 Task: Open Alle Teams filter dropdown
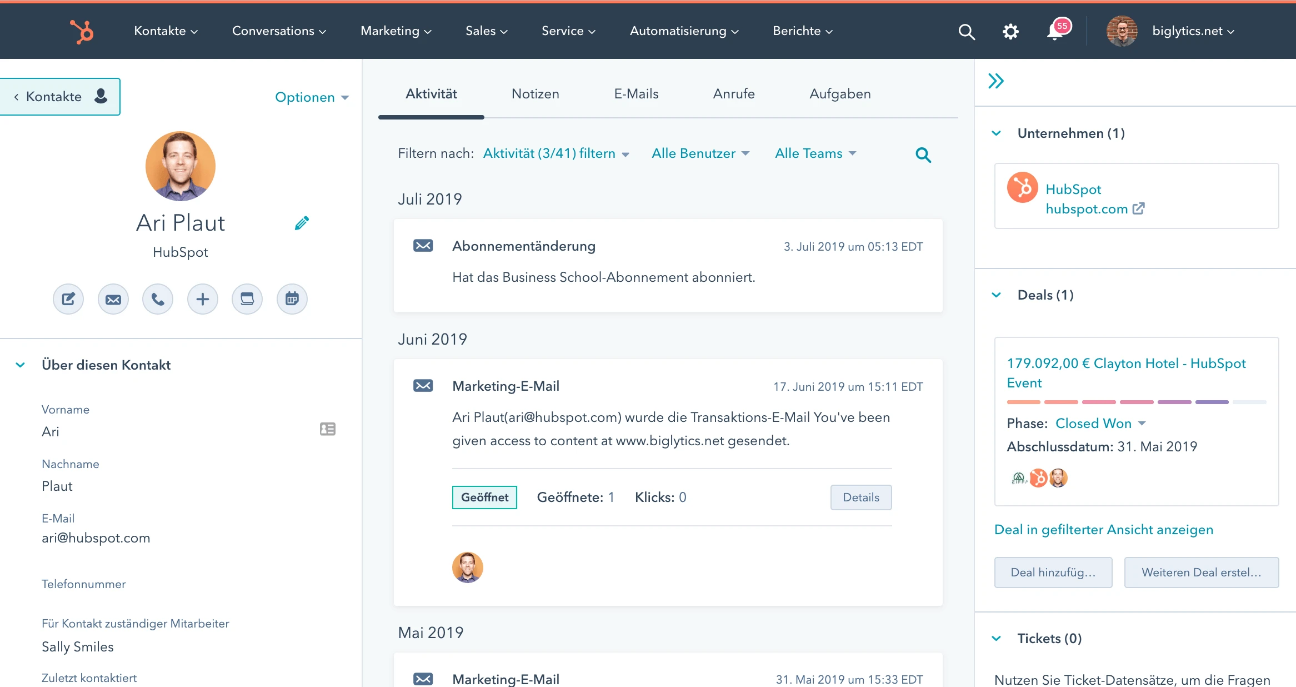pyautogui.click(x=815, y=153)
